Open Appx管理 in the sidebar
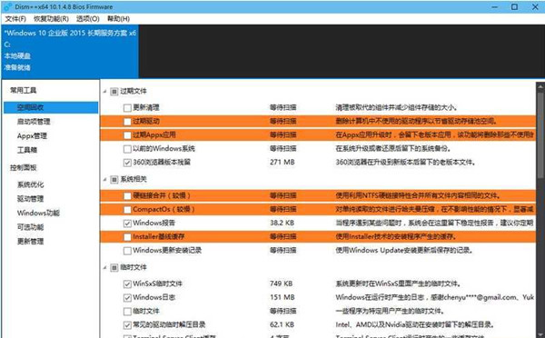This screenshot has height=338, width=545. tap(32, 136)
